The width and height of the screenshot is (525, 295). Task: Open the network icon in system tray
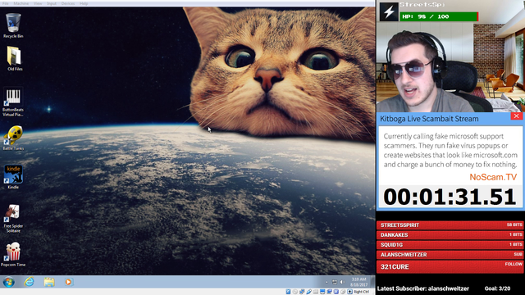click(x=334, y=282)
